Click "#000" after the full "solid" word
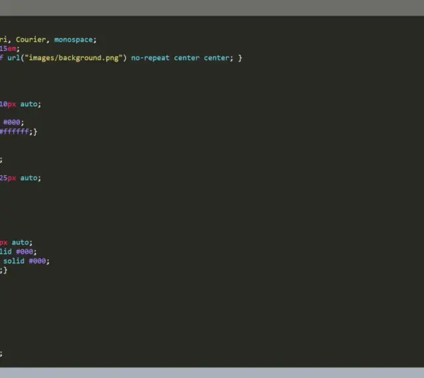 [38, 261]
